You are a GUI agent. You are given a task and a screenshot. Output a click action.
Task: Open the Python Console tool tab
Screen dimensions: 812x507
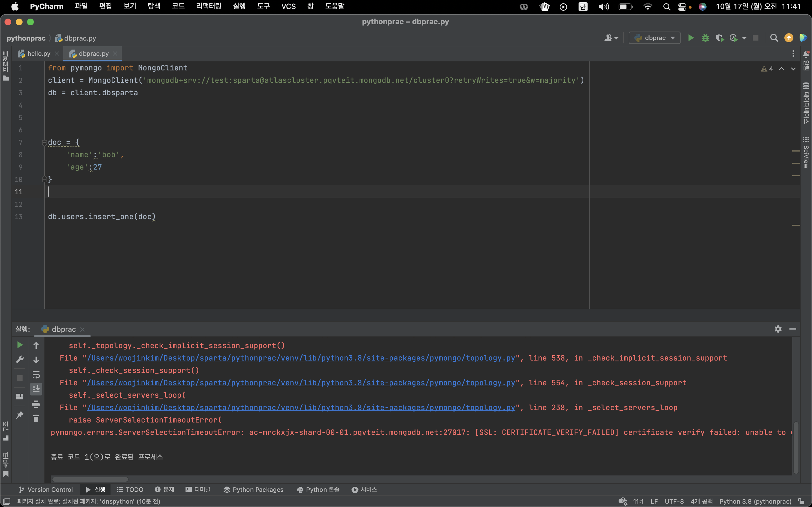point(318,490)
